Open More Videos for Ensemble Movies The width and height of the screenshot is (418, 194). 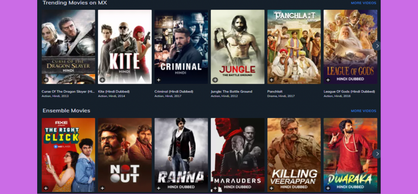click(x=363, y=111)
